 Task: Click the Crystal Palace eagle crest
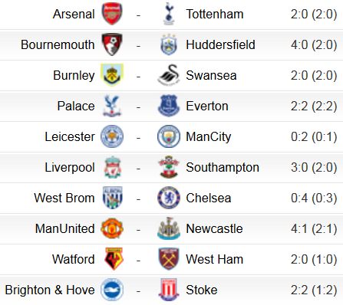pos(112,106)
